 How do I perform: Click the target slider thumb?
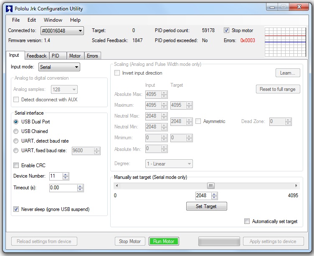[211, 186]
